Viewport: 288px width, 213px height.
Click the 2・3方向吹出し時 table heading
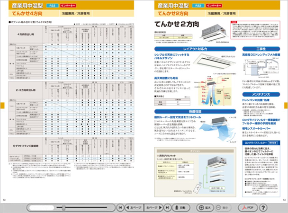tap(26, 90)
